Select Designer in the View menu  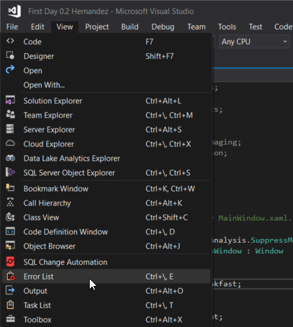[x=106, y=57]
